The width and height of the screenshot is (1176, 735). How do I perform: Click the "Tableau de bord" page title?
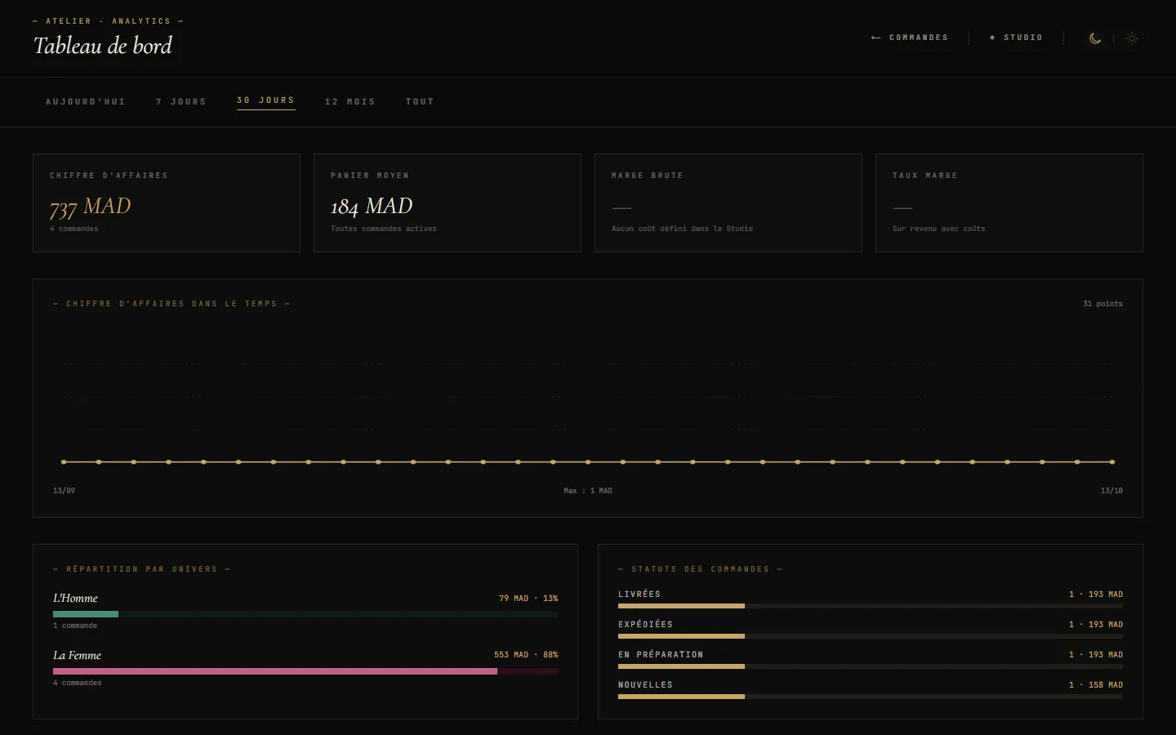(103, 46)
